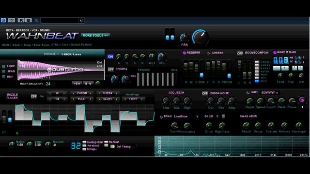310x174 pixels.
Task: Click the preset browse icon beside preset field
Action: pyautogui.click(x=81, y=20)
